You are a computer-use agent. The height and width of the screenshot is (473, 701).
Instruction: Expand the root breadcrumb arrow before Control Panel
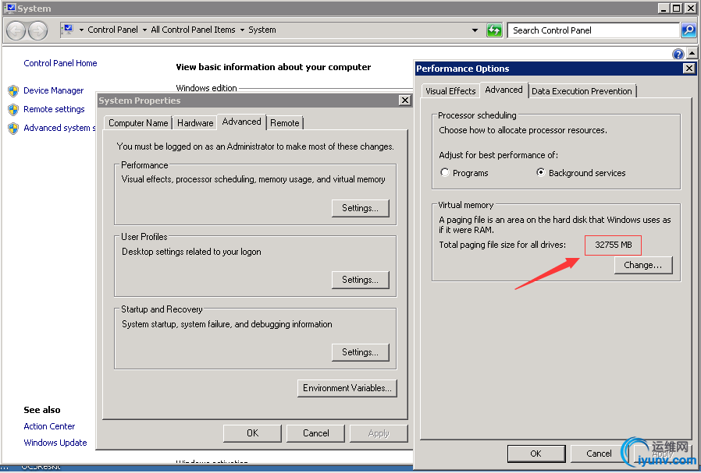tap(81, 30)
